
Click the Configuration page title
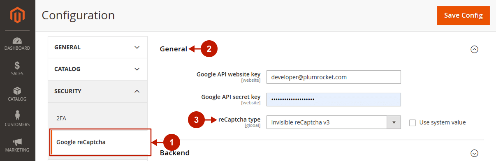coord(78,16)
